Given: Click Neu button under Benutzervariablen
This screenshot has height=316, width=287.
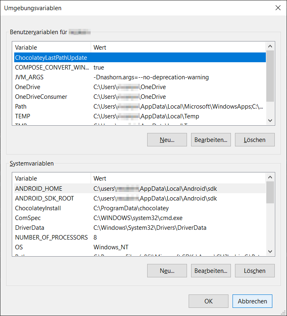Looking at the screenshot, I should tap(167, 140).
